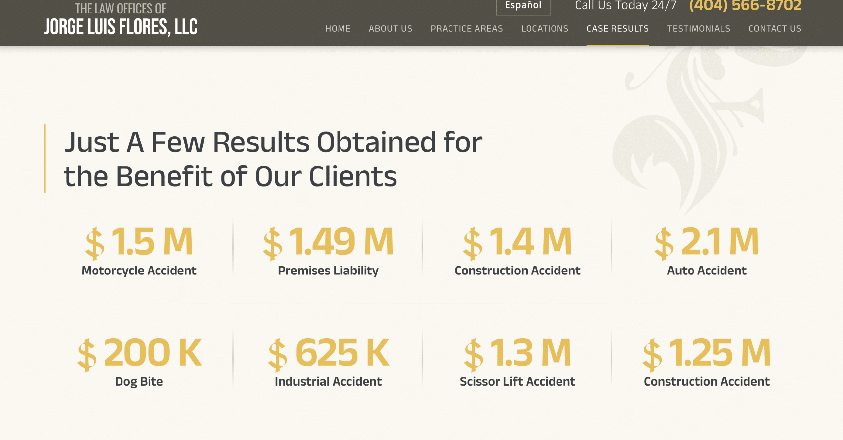This screenshot has height=440, width=843.
Task: Select the $1.3 M Scissor Lift Accident result
Action: click(517, 361)
